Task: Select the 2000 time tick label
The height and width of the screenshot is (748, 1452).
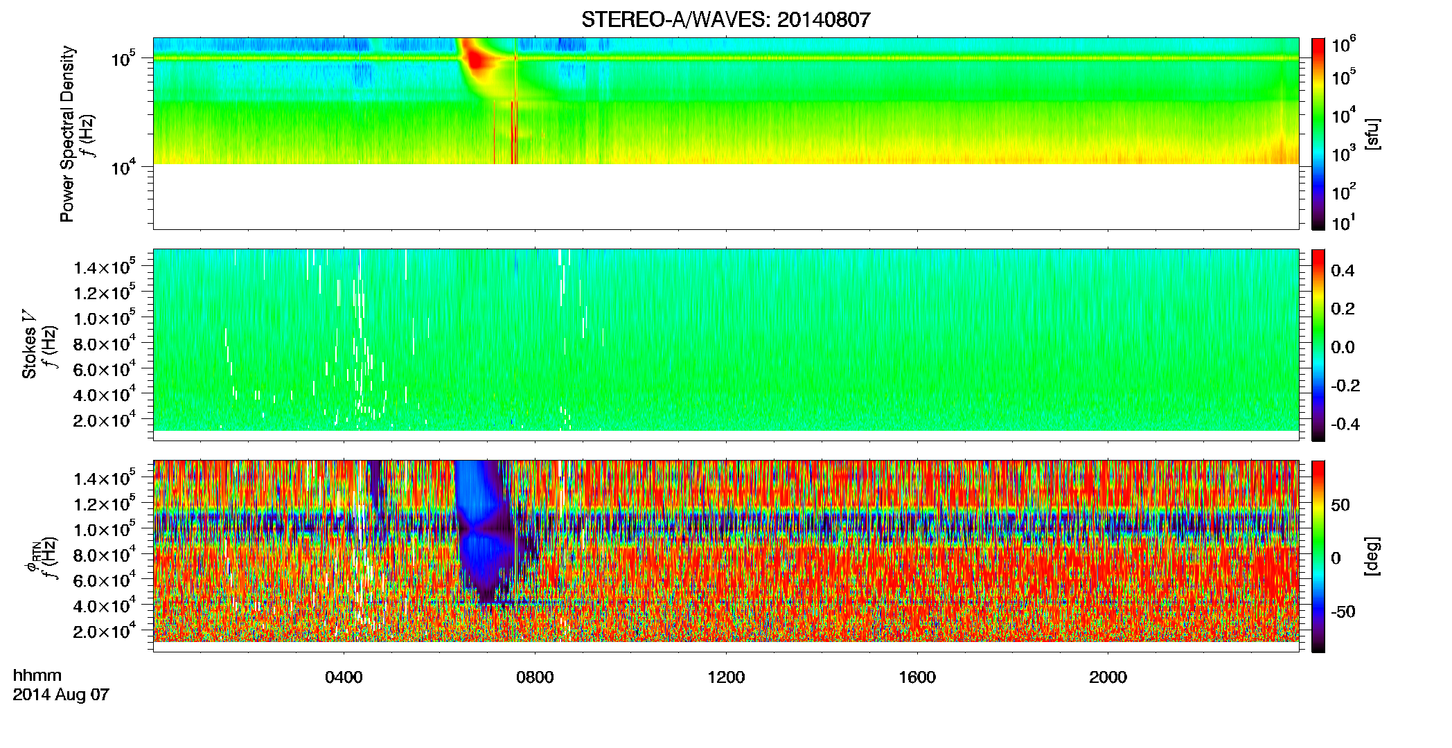Action: pyautogui.click(x=1108, y=677)
